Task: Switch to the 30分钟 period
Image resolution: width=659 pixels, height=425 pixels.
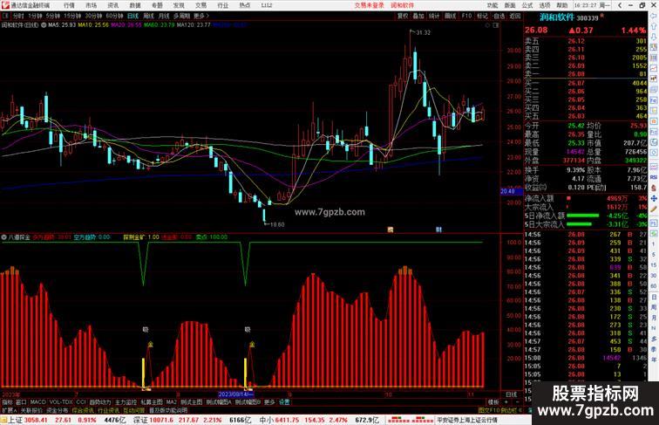Action: (93, 16)
